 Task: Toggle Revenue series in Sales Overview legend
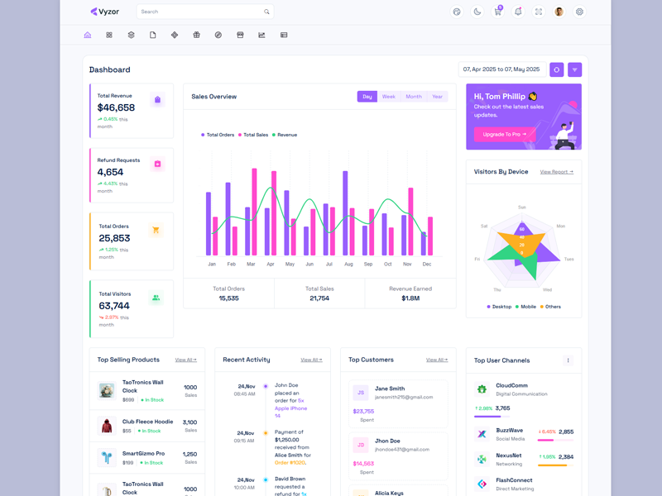click(285, 135)
